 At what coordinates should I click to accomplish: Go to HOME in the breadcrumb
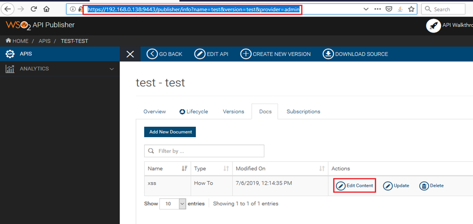(x=17, y=41)
